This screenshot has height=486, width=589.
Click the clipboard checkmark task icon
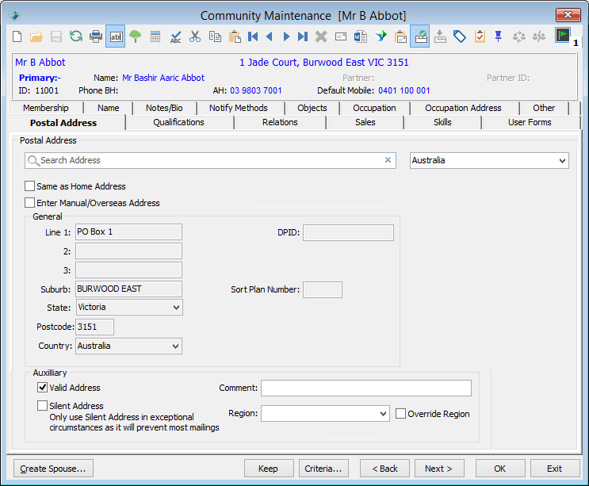pyautogui.click(x=480, y=36)
